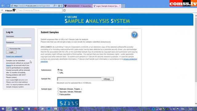Viewport: 197px width, 111px height.
Task: Go back with the browser back arrow
Action: coord(3,6)
